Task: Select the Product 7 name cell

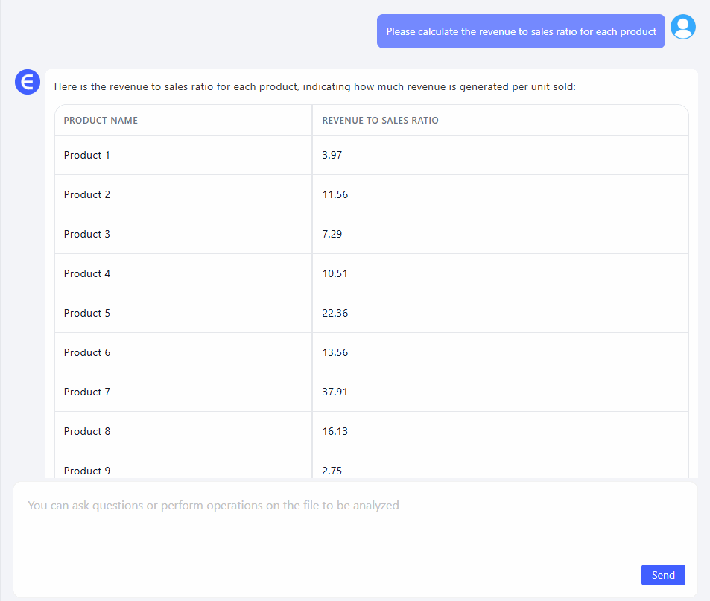Action: pos(87,392)
